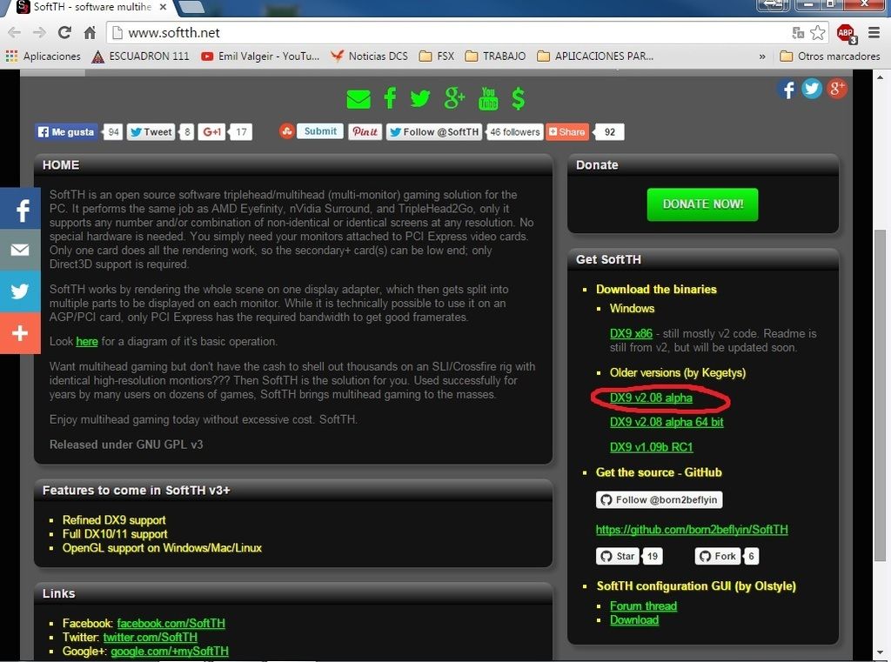This screenshot has height=662, width=891.
Task: Download the DX9 v2.08 alpha link
Action: click(651, 398)
